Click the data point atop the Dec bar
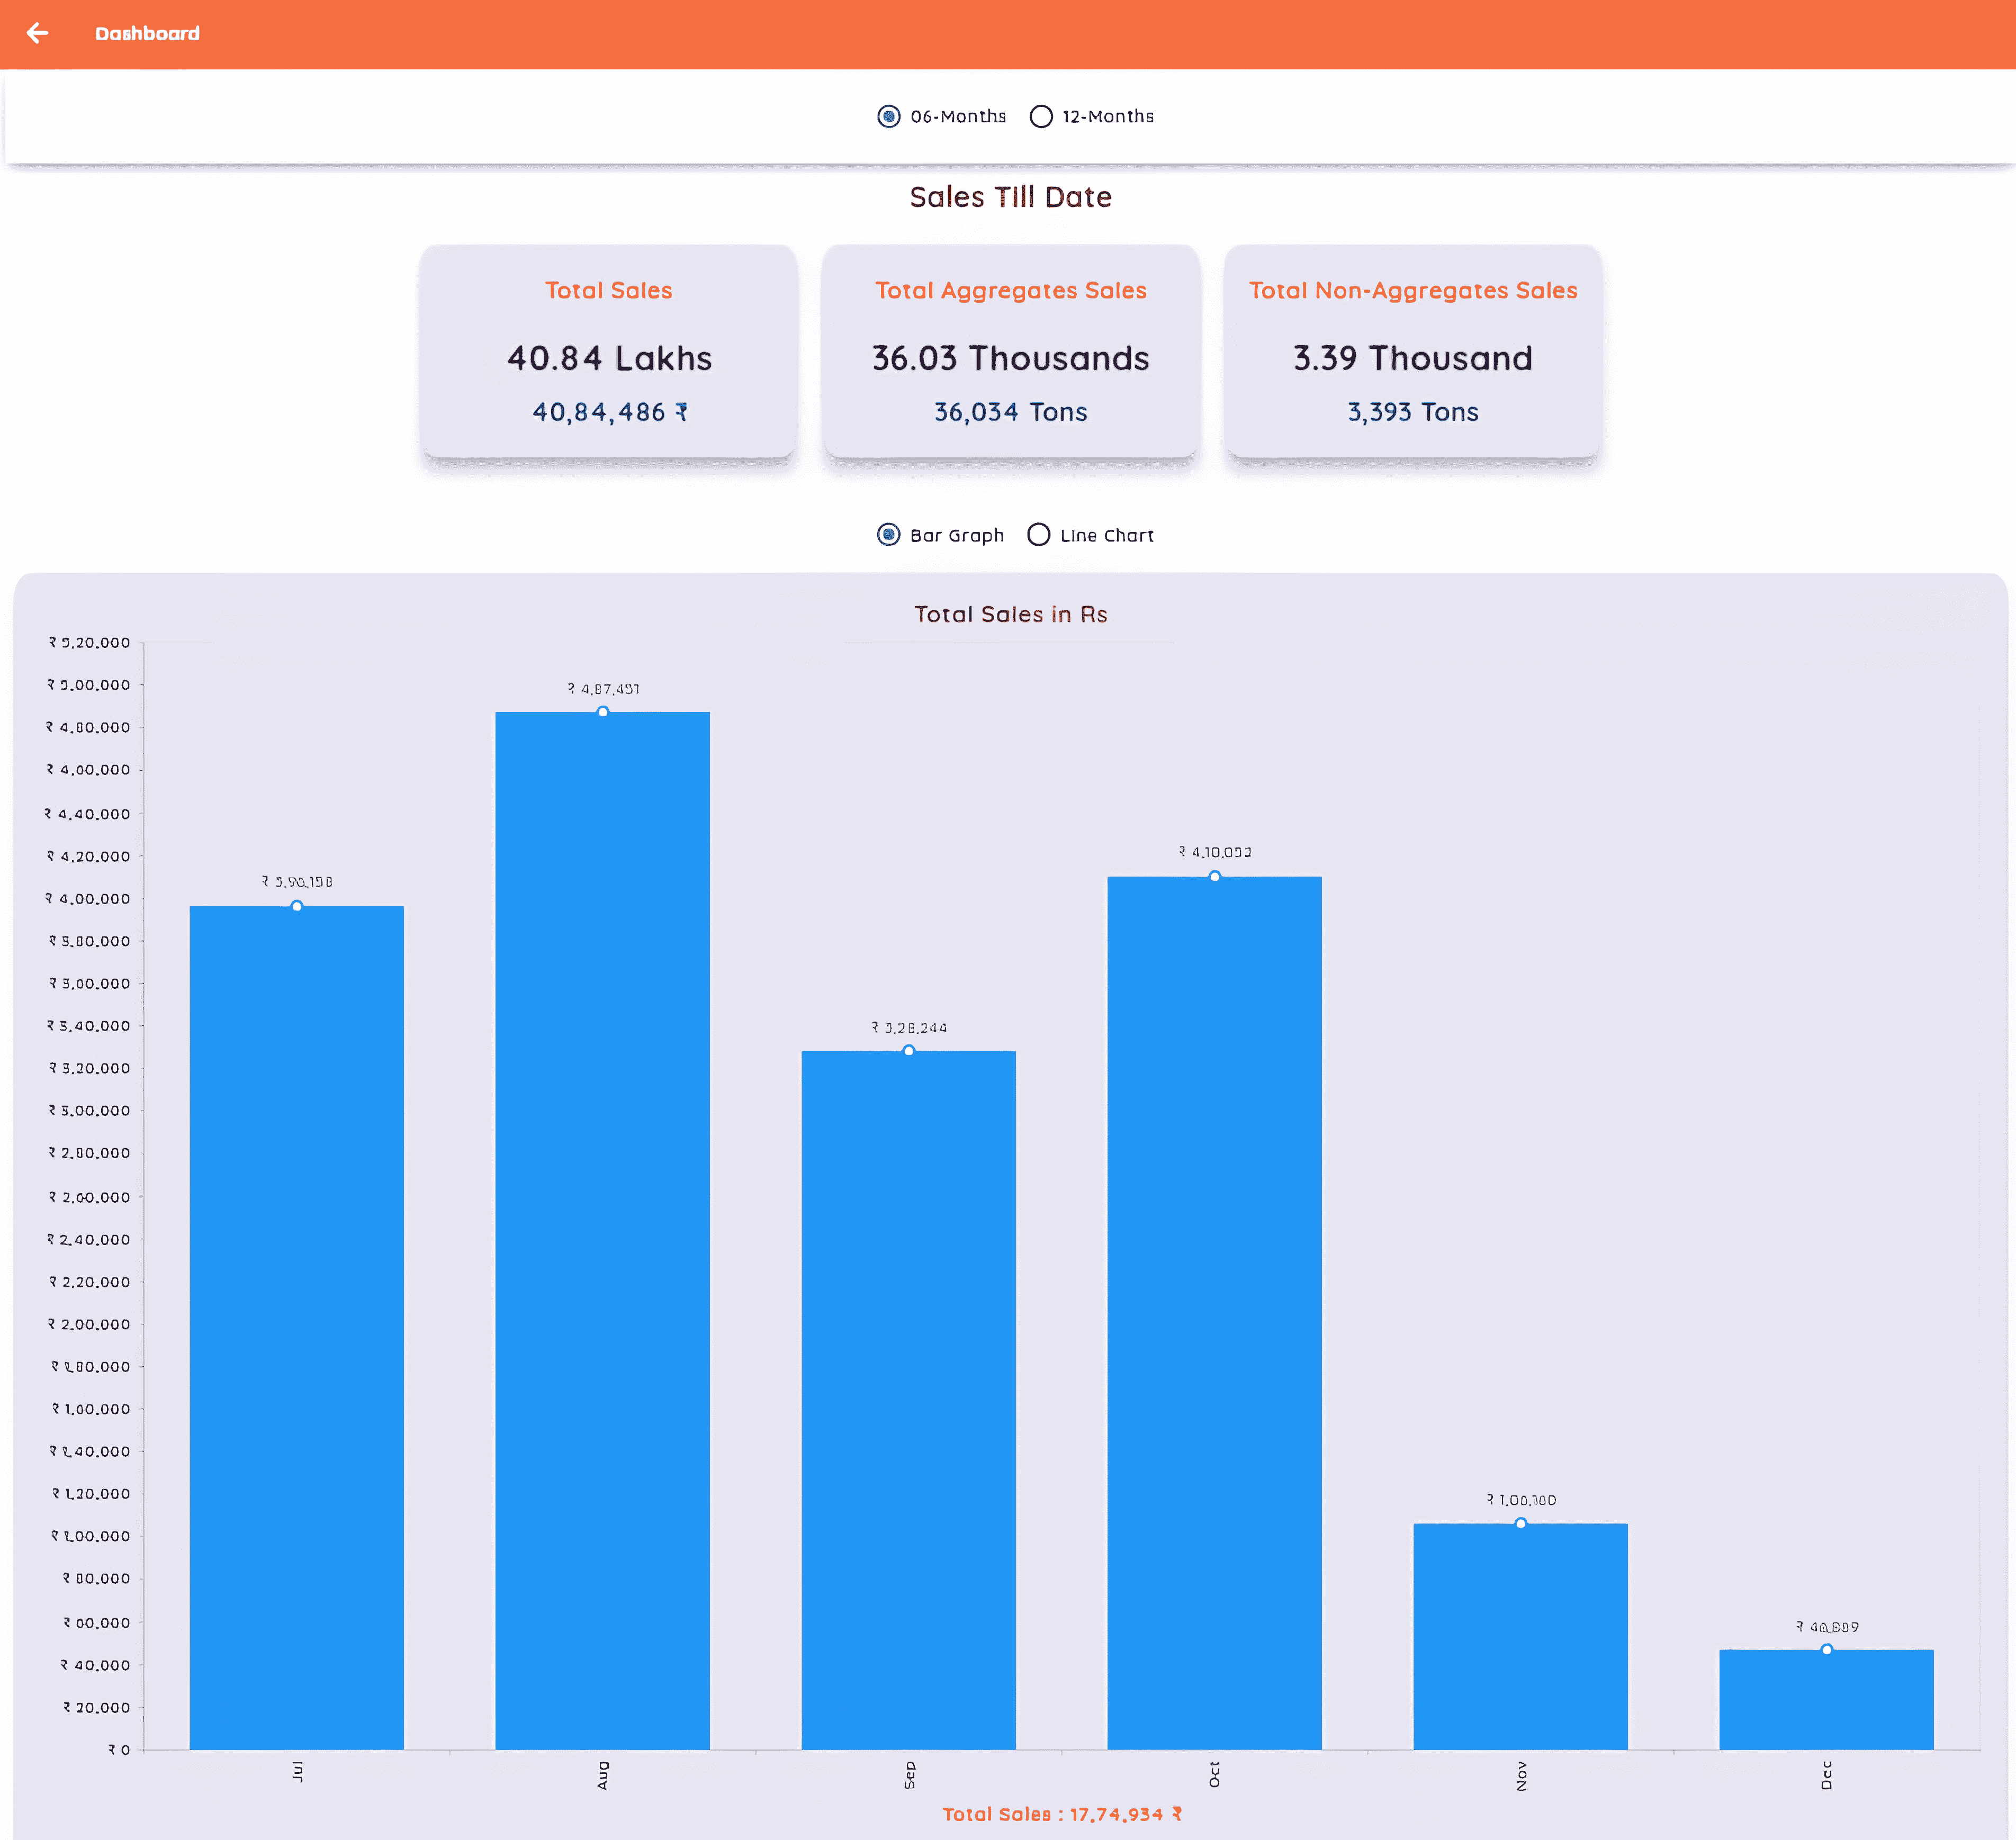2016x1840 pixels. [x=1827, y=1650]
